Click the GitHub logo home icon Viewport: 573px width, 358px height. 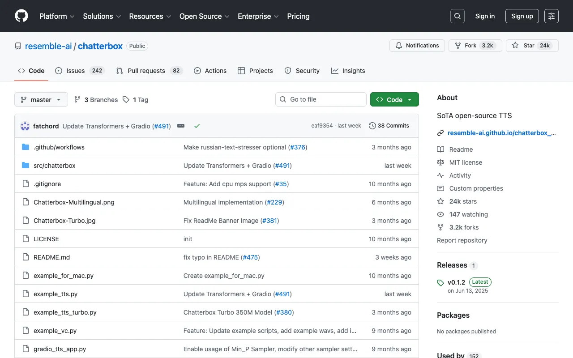pos(21,16)
